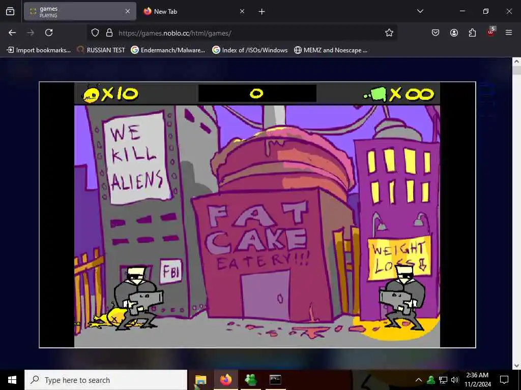Minimize the Firefox window
This screenshot has height=390, width=521.
(462, 11)
